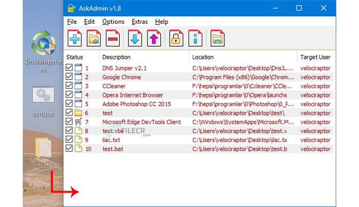The height and width of the screenshot is (207, 359).
Task: Click the padlock Password icon
Action: pyautogui.click(x=176, y=38)
